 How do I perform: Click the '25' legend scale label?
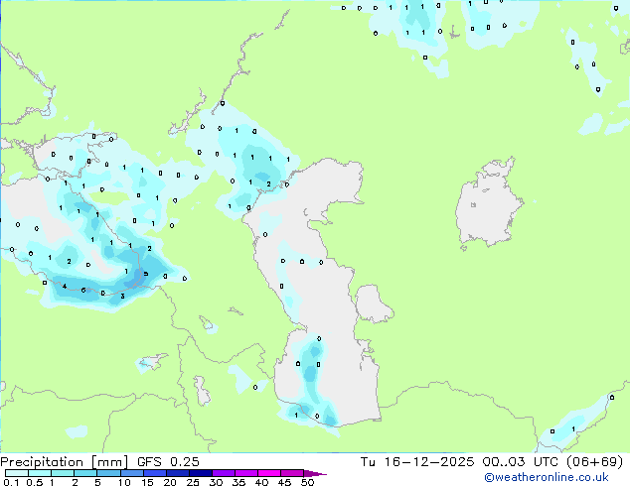pos(193,482)
